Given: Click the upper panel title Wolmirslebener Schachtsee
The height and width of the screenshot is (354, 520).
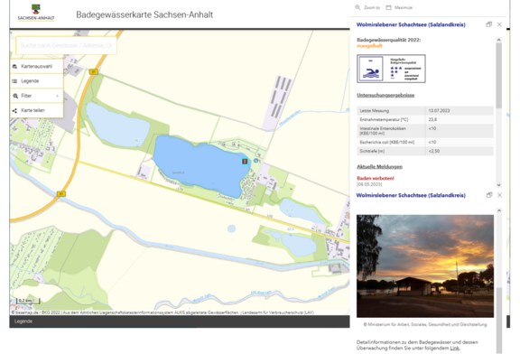Looking at the screenshot, I should (x=411, y=24).
